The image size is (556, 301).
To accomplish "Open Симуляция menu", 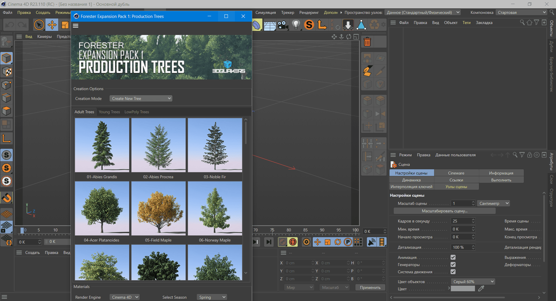I will click(266, 12).
